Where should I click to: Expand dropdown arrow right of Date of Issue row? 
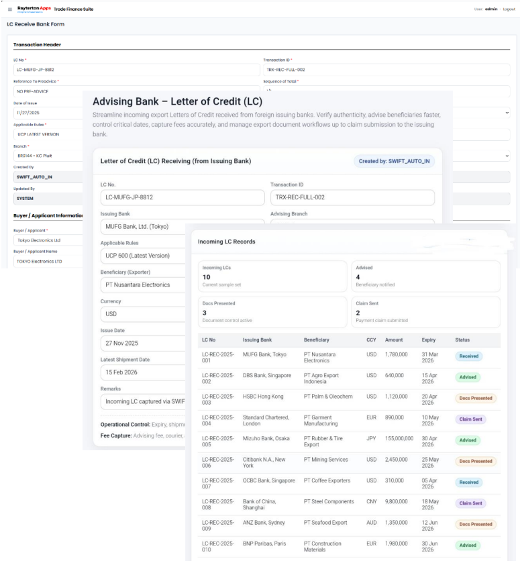coord(506,113)
